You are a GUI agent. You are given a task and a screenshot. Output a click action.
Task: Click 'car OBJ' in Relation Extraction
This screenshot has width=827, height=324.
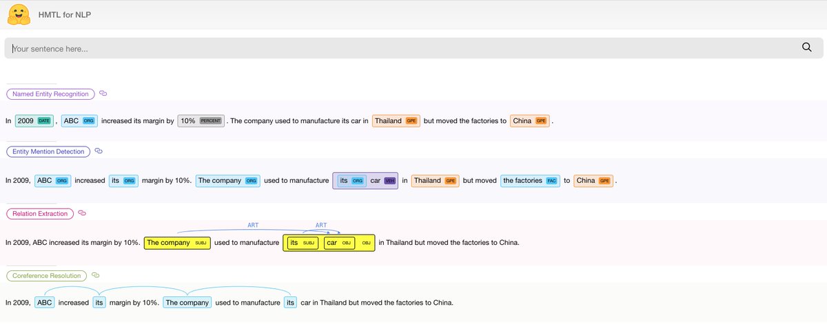click(x=339, y=243)
